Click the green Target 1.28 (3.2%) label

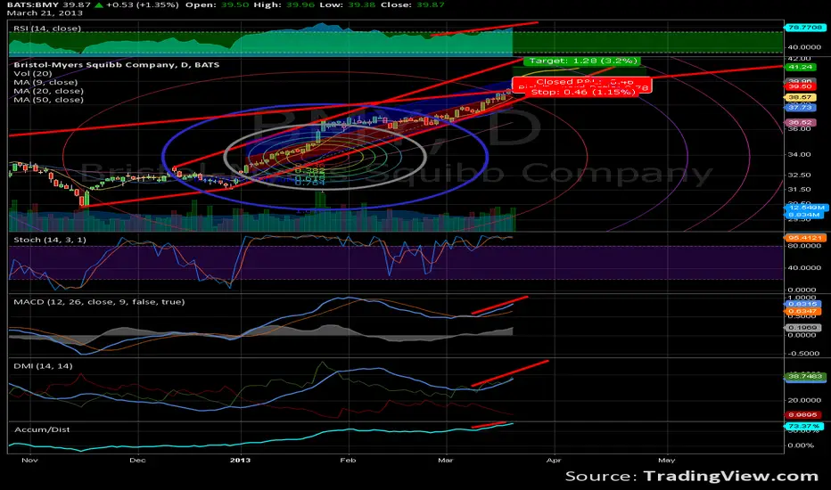pos(582,61)
